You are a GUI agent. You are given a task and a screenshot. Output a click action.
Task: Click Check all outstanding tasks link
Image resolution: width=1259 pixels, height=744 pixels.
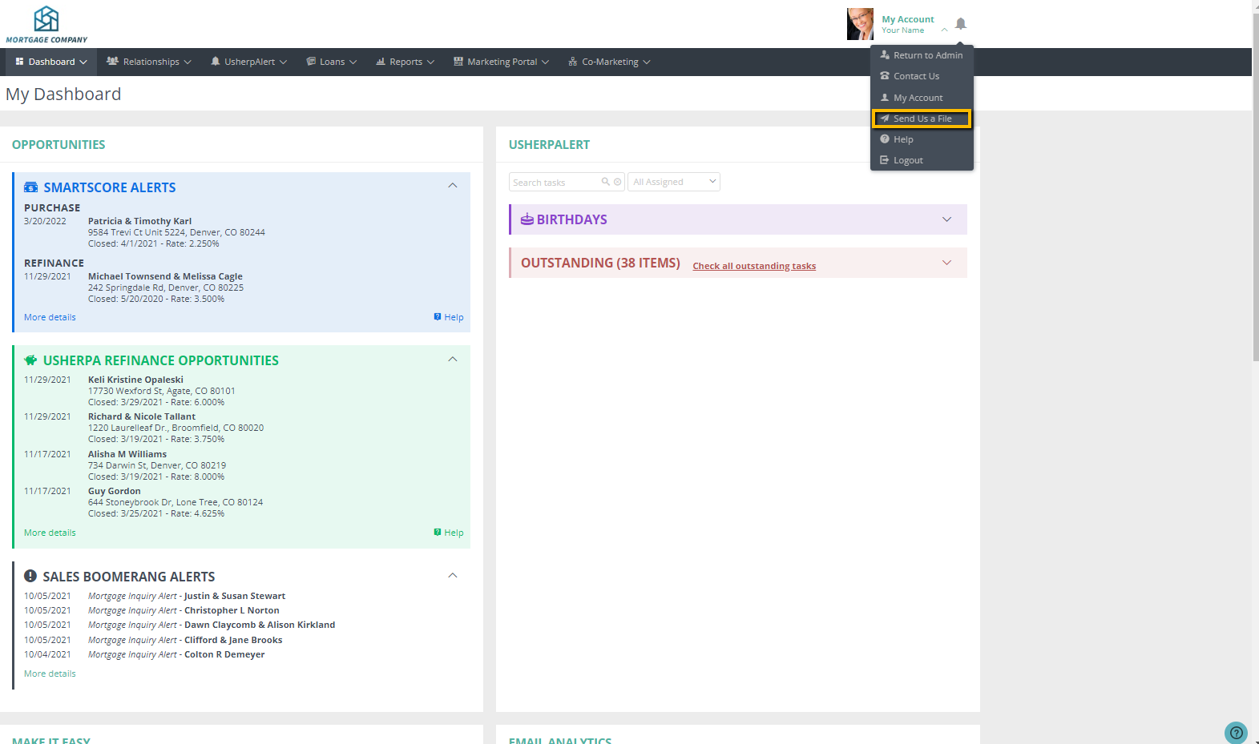(x=753, y=266)
